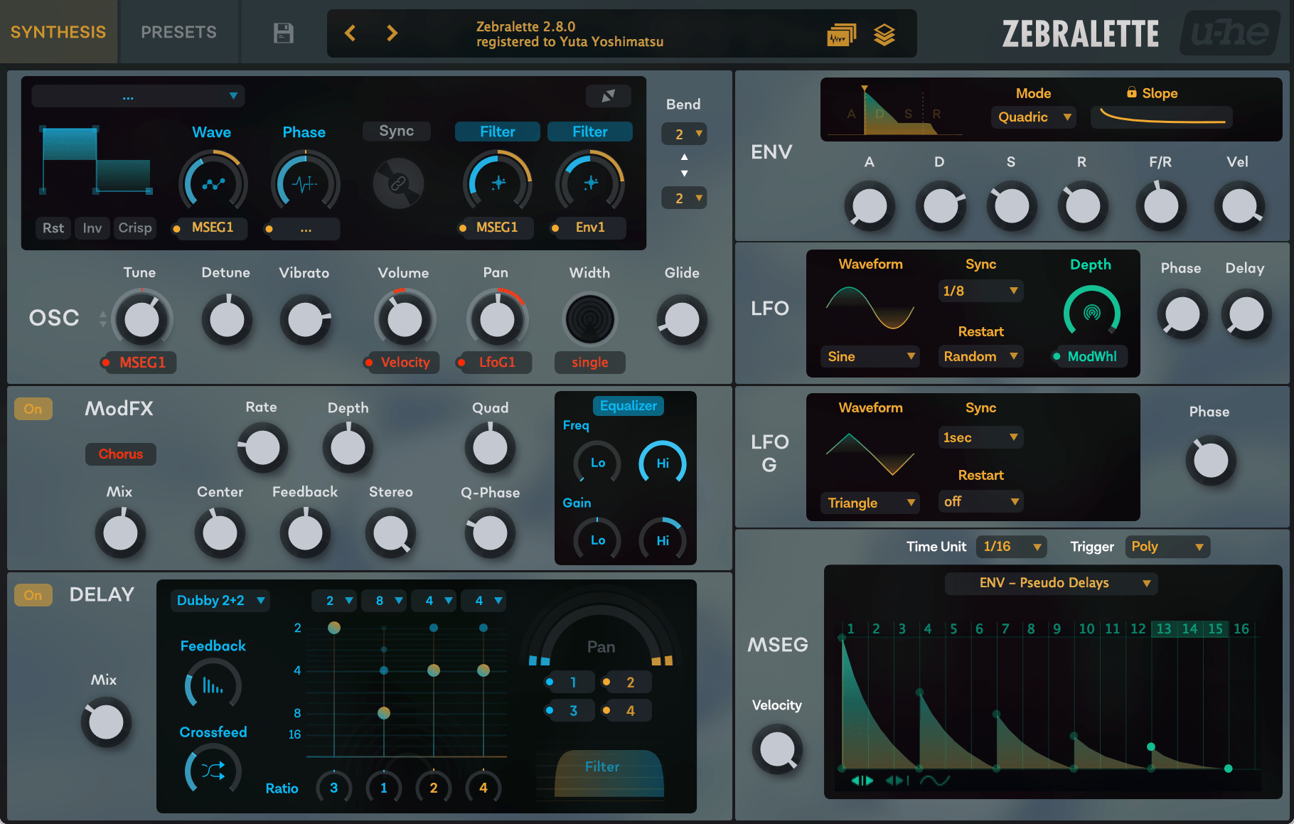This screenshot has width=1294, height=824.
Task: Toggle the oscillator Sync button
Action: 396,131
